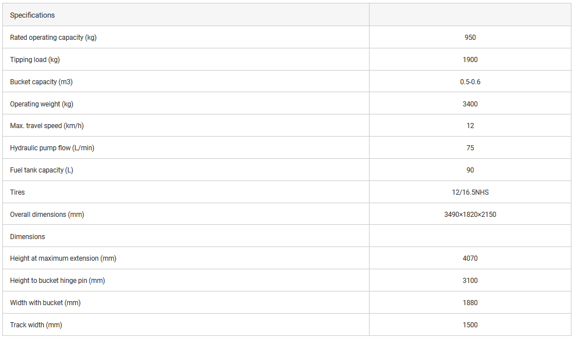Select the Height to bucket hinge pin label
This screenshot has height=337, width=572.
pos(58,281)
